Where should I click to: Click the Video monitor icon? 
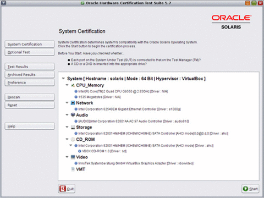click(73, 157)
